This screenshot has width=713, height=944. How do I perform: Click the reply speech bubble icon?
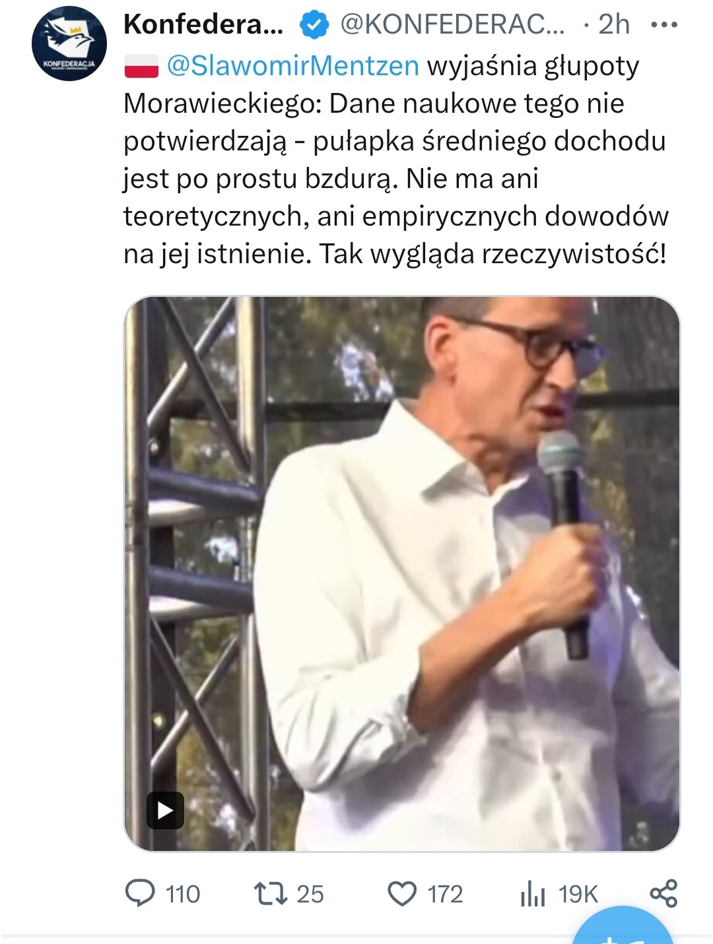pos(140,893)
